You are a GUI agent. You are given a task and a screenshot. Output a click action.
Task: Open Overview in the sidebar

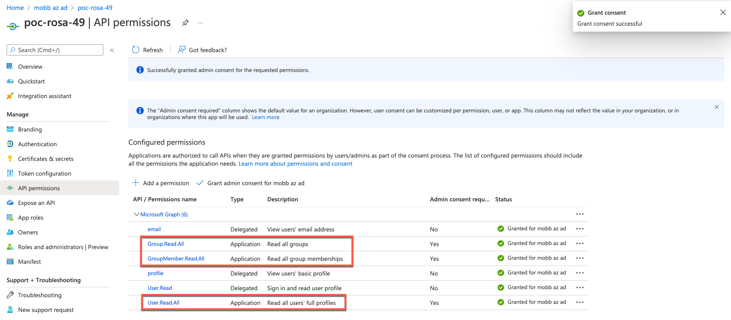tap(30, 66)
